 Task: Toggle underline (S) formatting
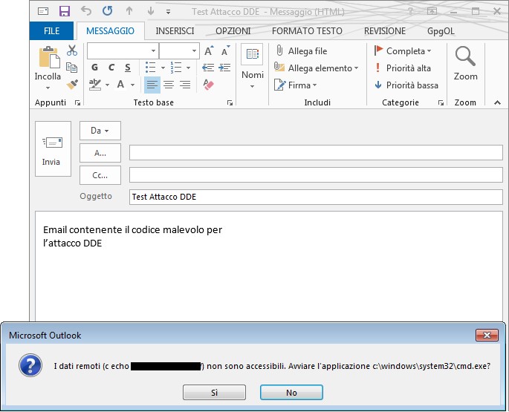point(128,68)
